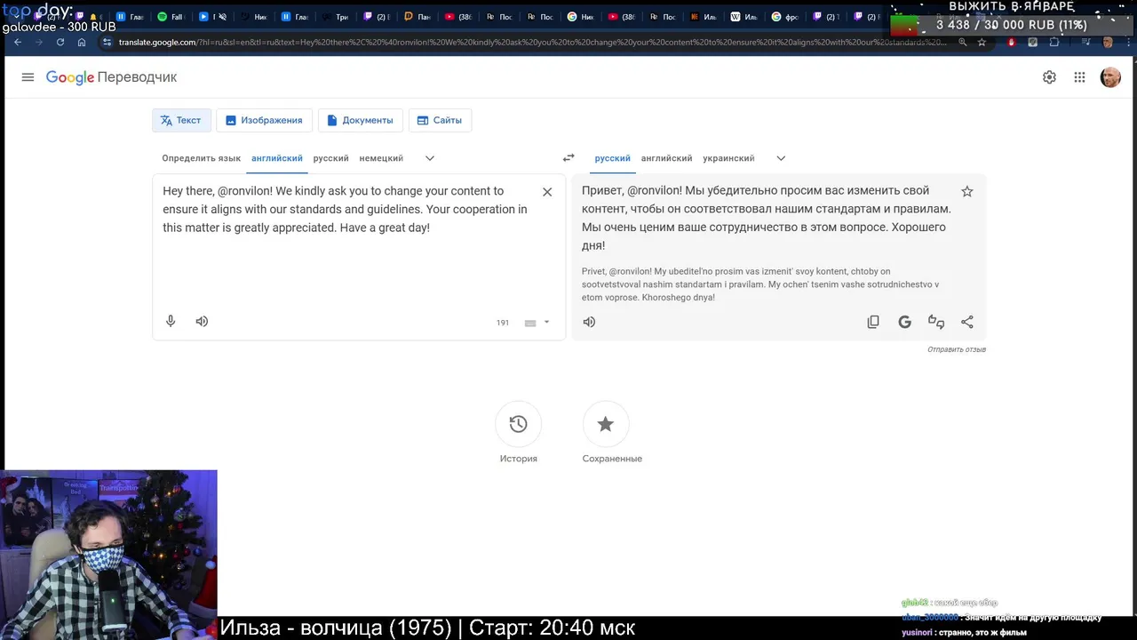Open the Google Translate main menu hamburger
Viewport: 1137px width, 640px height.
[28, 77]
